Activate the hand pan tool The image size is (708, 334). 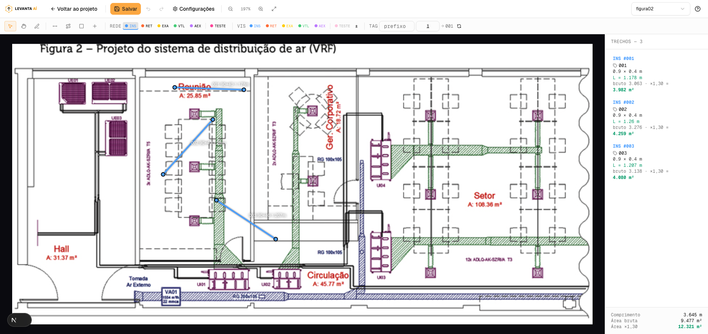[24, 26]
